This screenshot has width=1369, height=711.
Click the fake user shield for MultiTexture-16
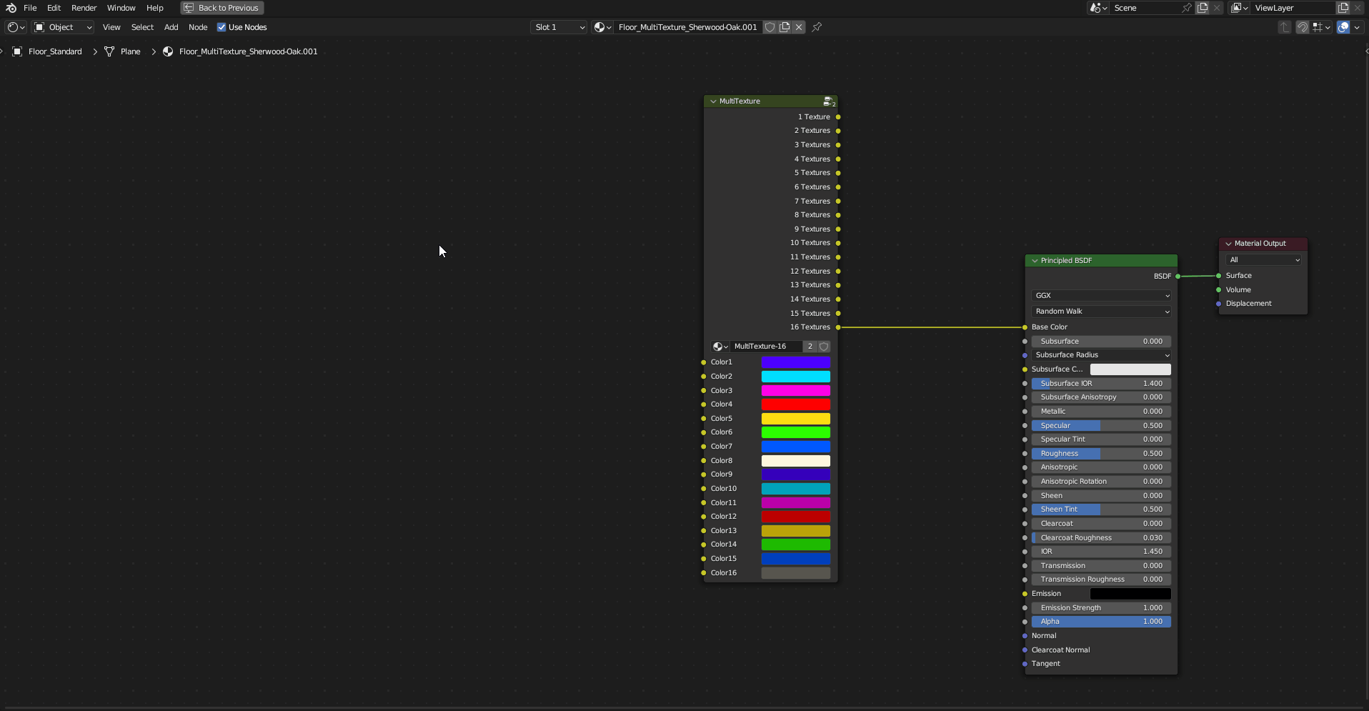pos(824,347)
